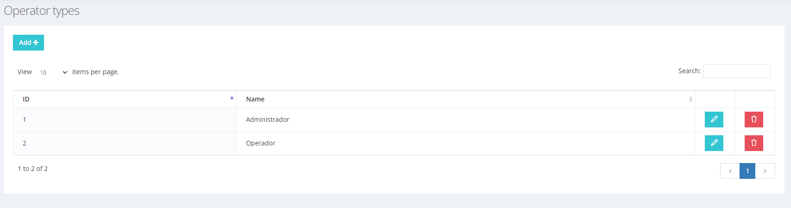
Task: Click the Add button
Action: 28,43
